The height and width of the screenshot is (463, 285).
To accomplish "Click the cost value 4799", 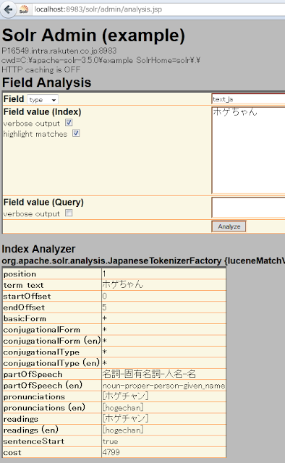I will [111, 452].
